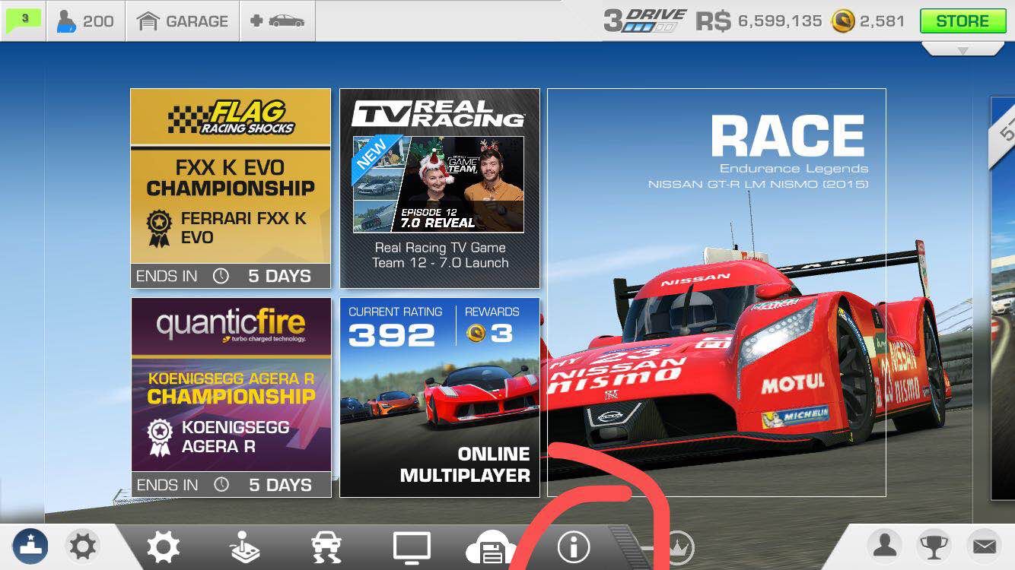Open the Garage
Image resolution: width=1015 pixels, height=570 pixels.
[183, 21]
